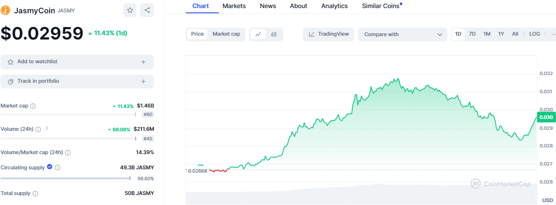The image size is (556, 205).
Task: Switch to line chart view
Action: coord(258,34)
